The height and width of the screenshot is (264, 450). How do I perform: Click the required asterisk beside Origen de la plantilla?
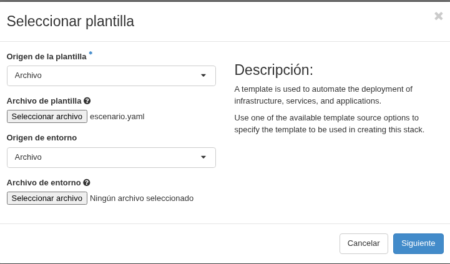(x=90, y=54)
